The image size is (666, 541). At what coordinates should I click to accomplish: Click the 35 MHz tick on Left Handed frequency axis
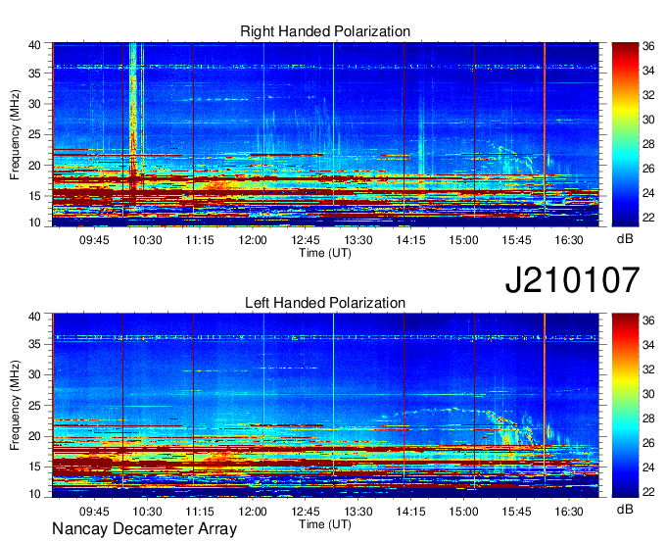pyautogui.click(x=34, y=344)
